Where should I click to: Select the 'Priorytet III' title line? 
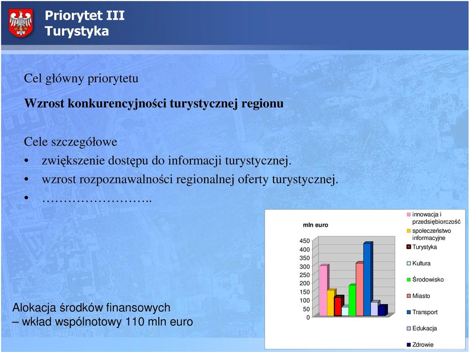pos(85,16)
